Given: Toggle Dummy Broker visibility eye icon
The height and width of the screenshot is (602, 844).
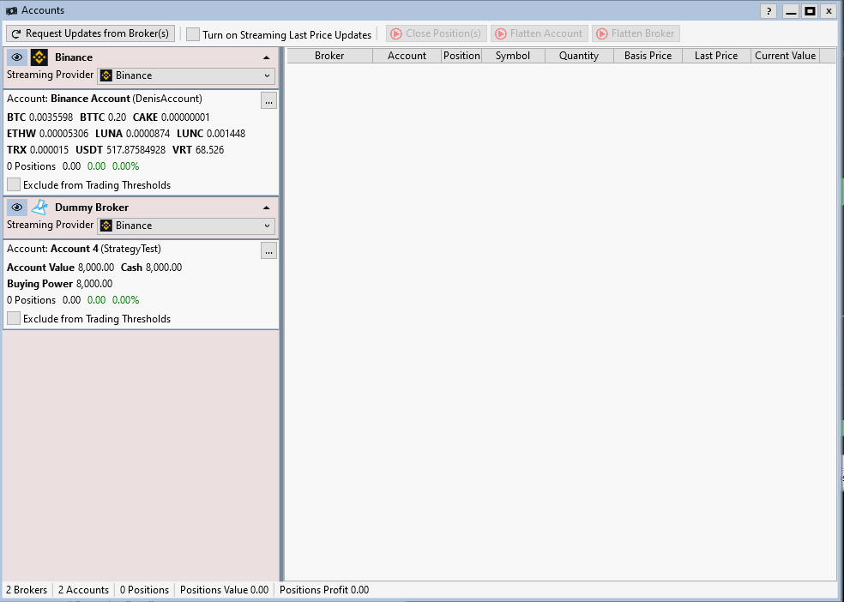Looking at the screenshot, I should [17, 208].
